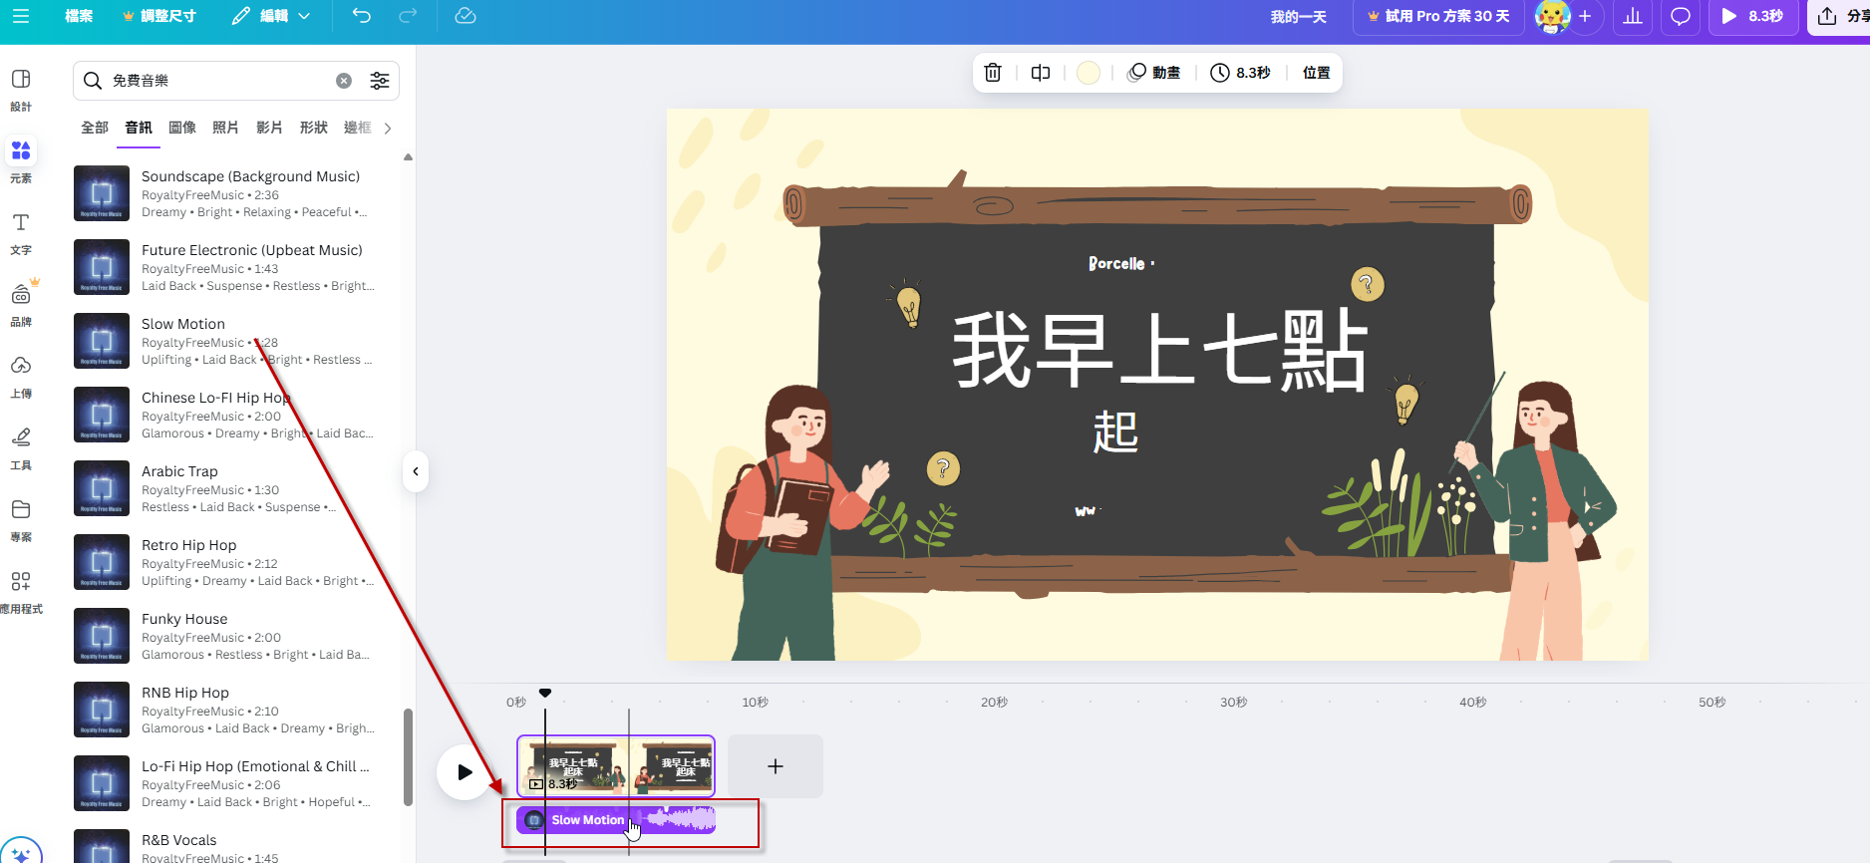Add a new page with plus button
This screenshot has height=863, width=1870.
(776, 766)
